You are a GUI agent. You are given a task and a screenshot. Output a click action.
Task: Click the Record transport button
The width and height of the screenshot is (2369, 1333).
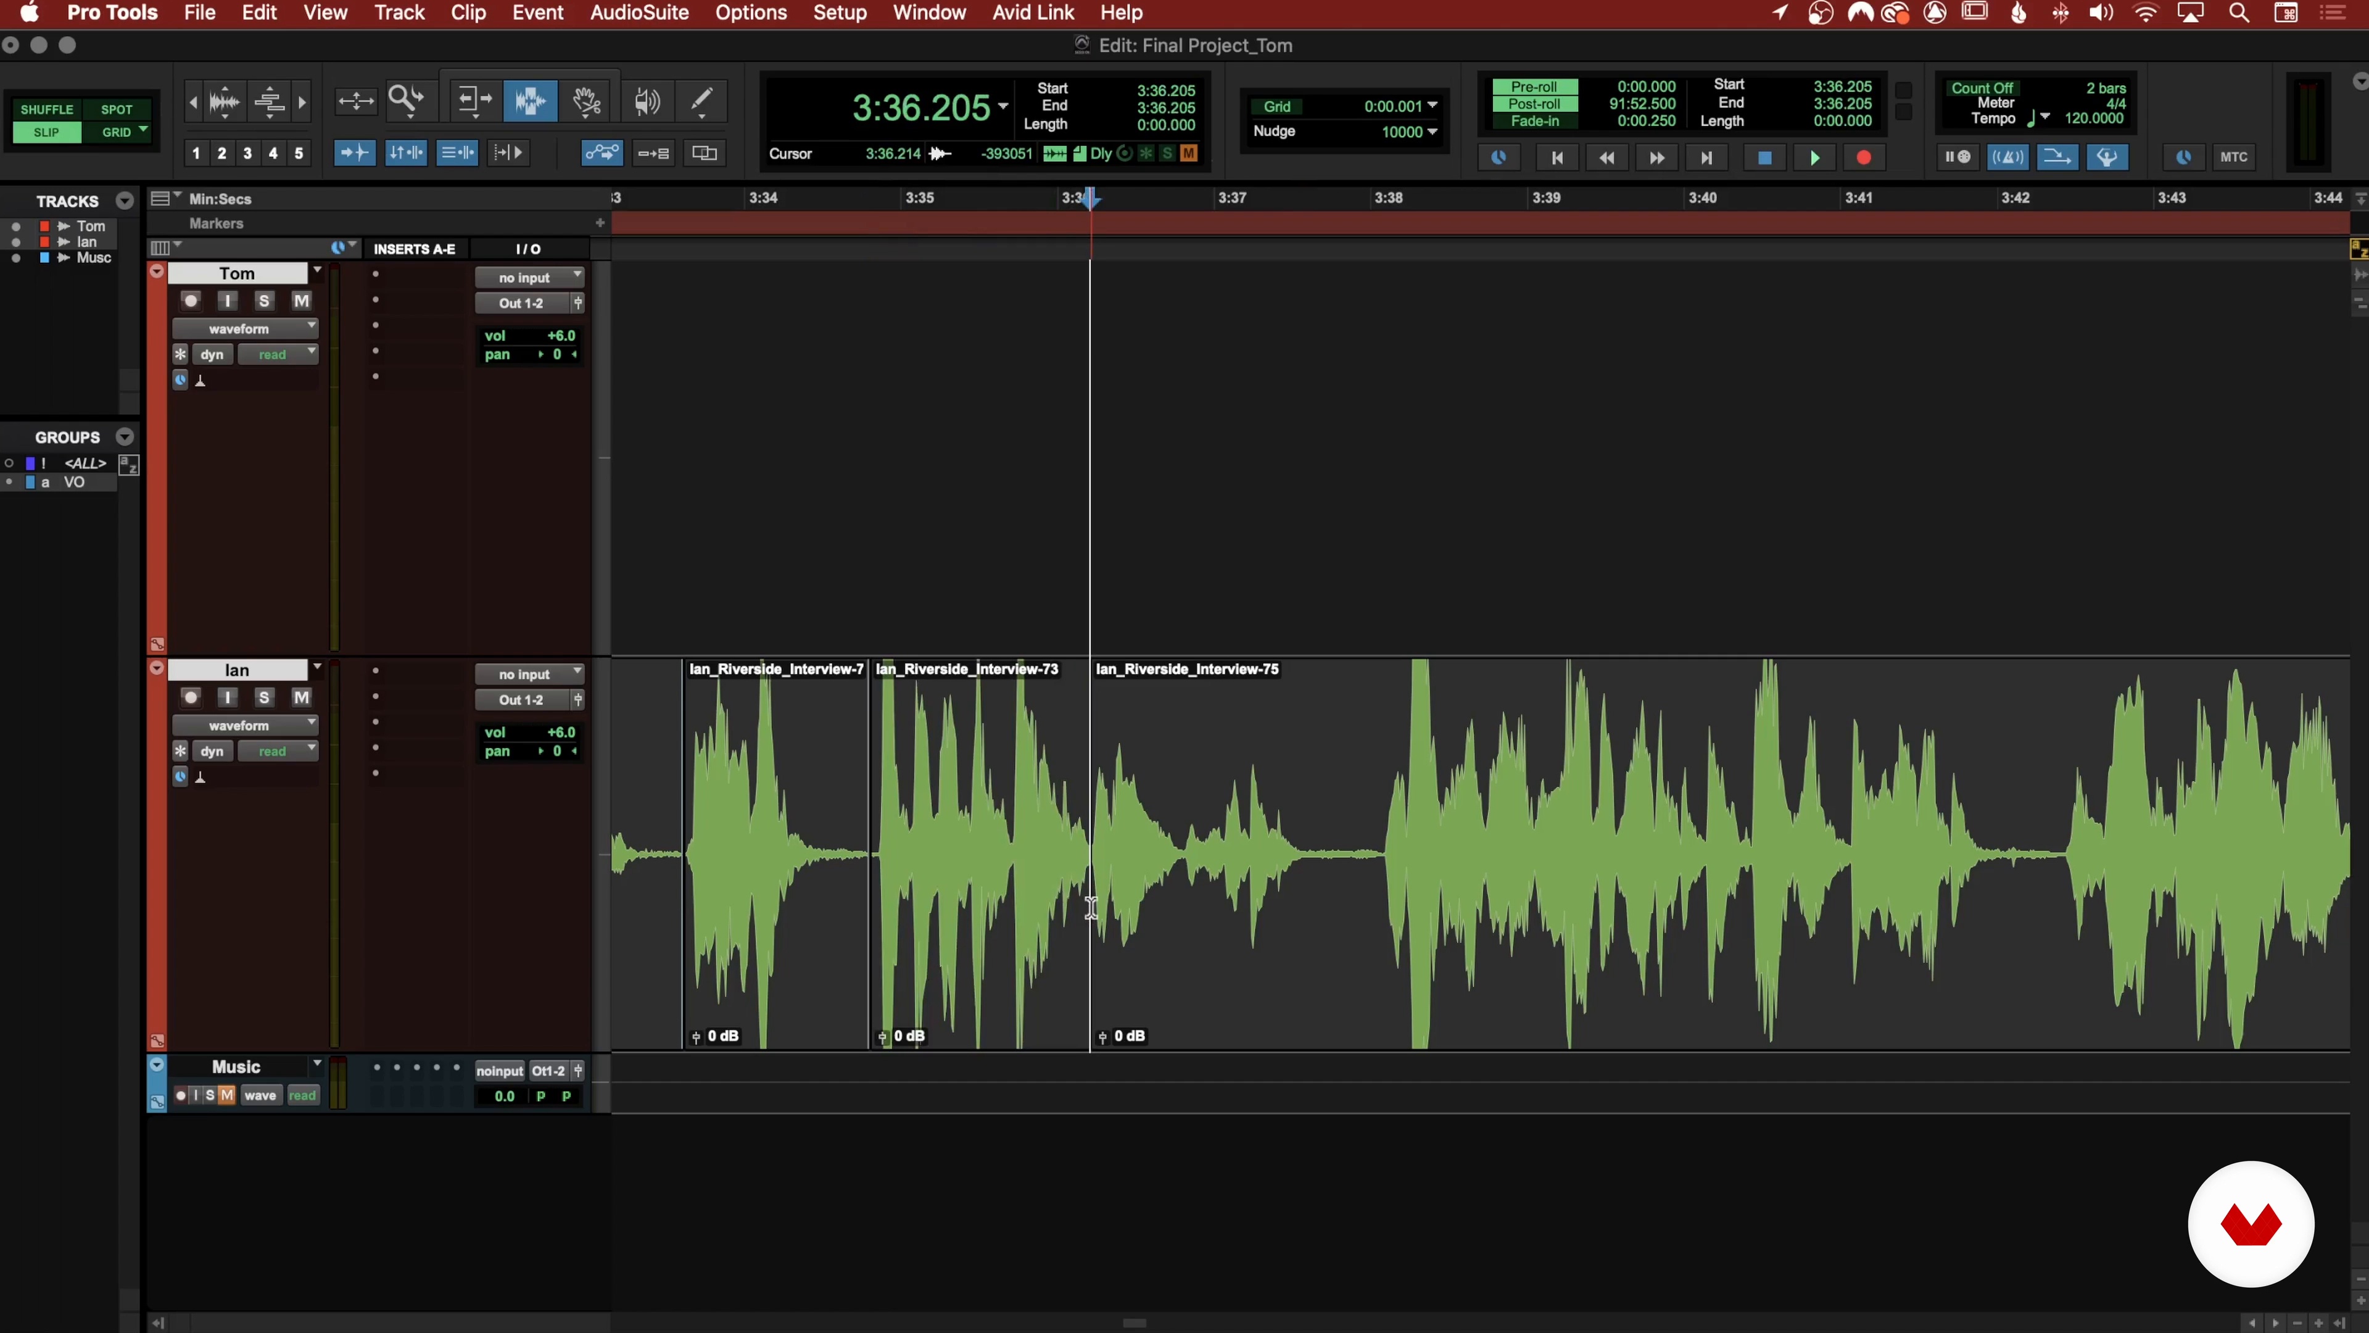click(1864, 157)
